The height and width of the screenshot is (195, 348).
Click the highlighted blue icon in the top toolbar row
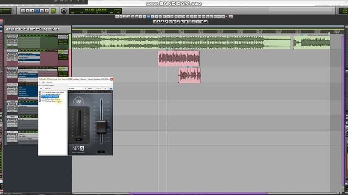[x=148, y=17]
